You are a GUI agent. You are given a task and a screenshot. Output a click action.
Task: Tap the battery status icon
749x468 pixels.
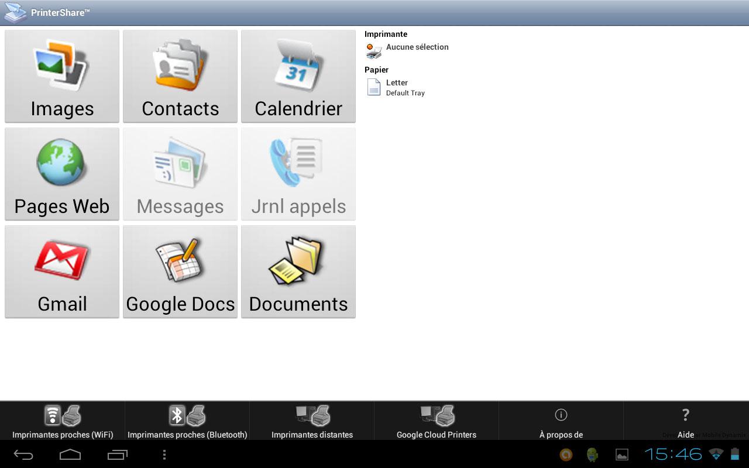tap(734, 455)
